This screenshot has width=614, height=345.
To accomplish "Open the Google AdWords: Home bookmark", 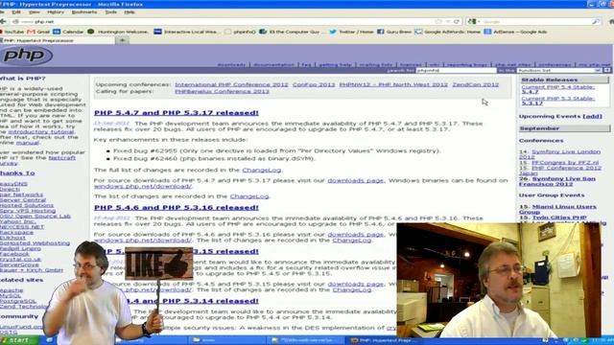I will tap(448, 32).
